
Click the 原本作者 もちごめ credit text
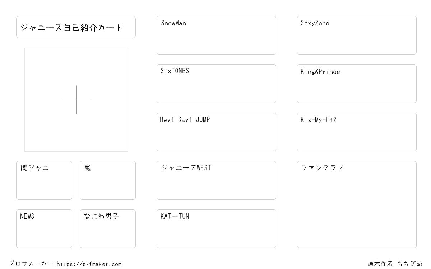[395, 264]
